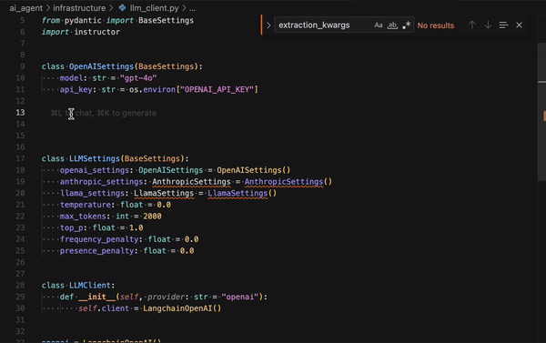Toggle Find in Selection icon
546x343 pixels.
click(503, 25)
